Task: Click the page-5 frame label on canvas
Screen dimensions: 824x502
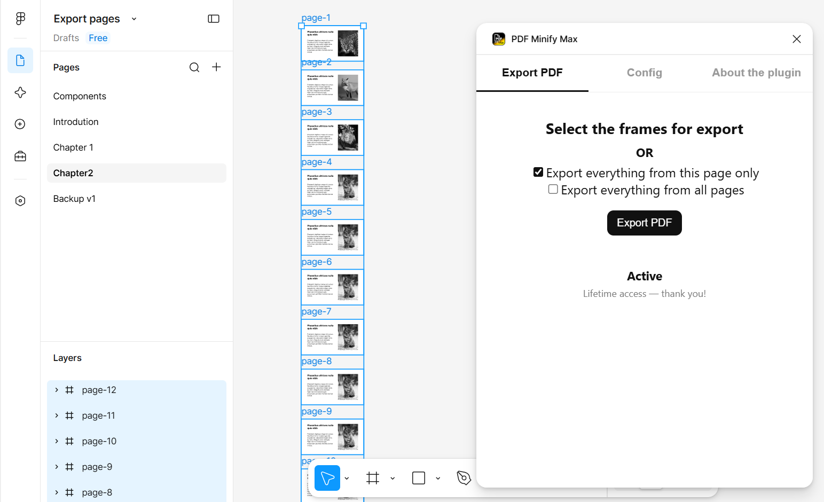Action: [317, 211]
